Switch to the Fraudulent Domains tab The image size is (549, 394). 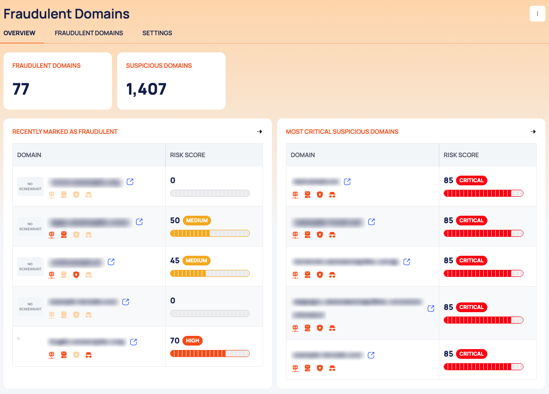[x=89, y=33]
